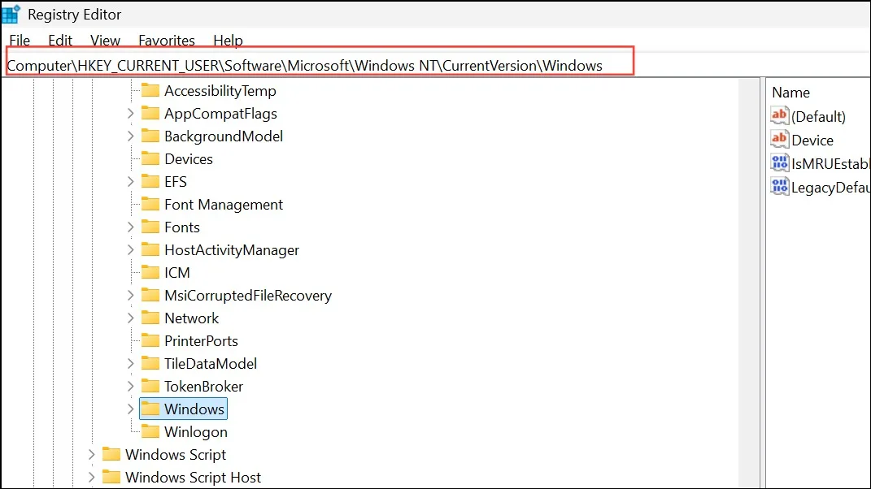
Task: Select the (Default) value name
Action: (818, 116)
